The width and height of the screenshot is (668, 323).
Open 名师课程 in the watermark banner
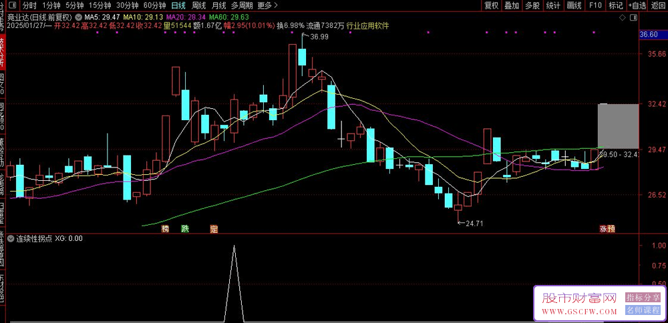click(x=643, y=310)
